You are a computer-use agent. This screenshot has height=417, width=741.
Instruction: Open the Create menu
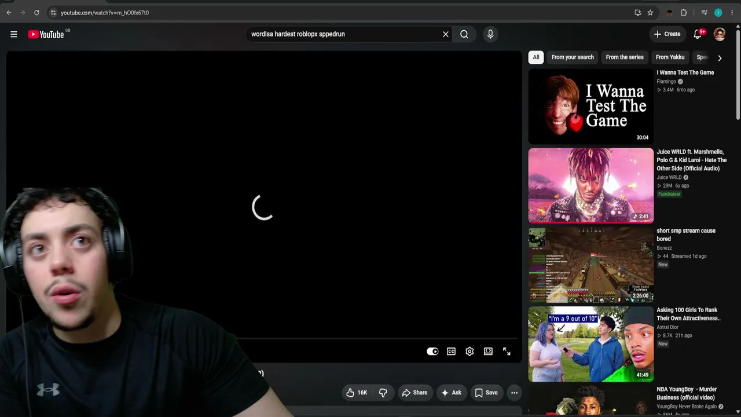pyautogui.click(x=667, y=34)
